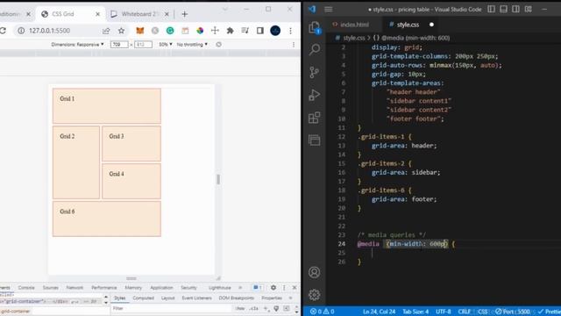The width and height of the screenshot is (561, 316).
Task: Open the Run and Debug view
Action: tap(314, 95)
